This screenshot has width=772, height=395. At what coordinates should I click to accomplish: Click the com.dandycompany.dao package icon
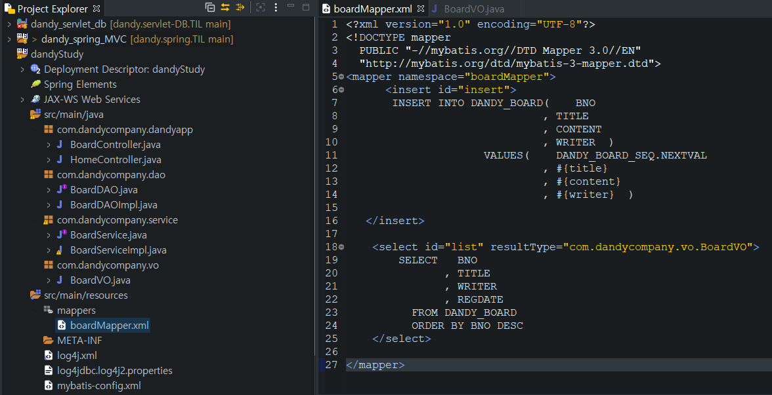click(49, 175)
